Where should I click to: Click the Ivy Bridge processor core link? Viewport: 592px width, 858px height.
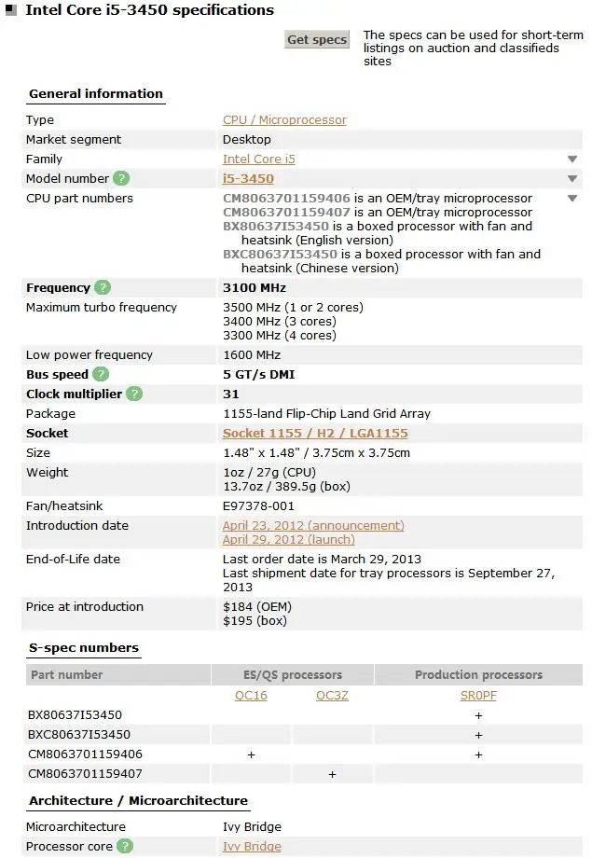point(252,846)
